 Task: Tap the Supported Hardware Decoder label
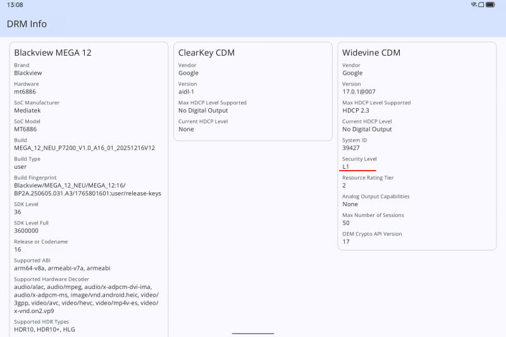click(52, 279)
